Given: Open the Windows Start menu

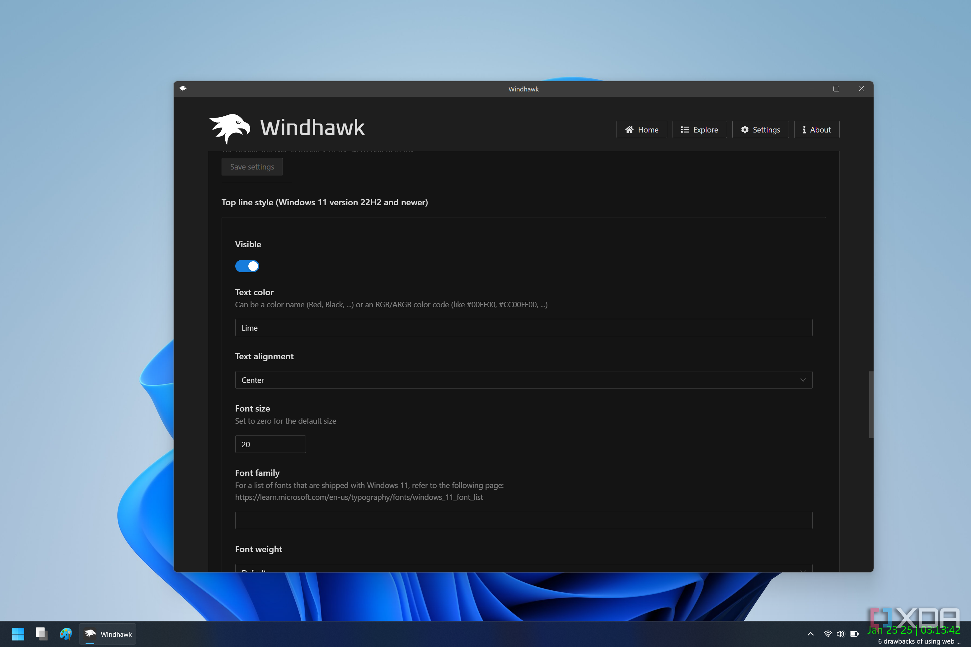Looking at the screenshot, I should [18, 634].
